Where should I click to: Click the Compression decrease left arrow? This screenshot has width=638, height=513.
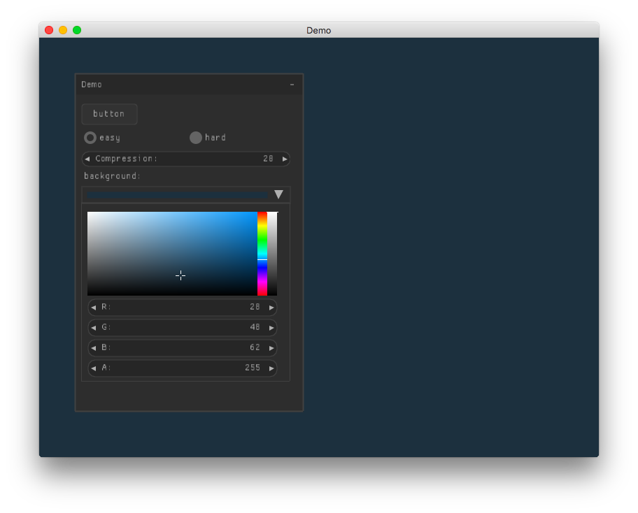pyautogui.click(x=87, y=159)
